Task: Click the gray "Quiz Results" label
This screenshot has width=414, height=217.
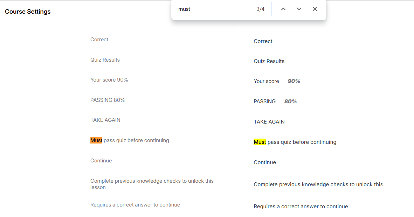Action: click(x=105, y=60)
